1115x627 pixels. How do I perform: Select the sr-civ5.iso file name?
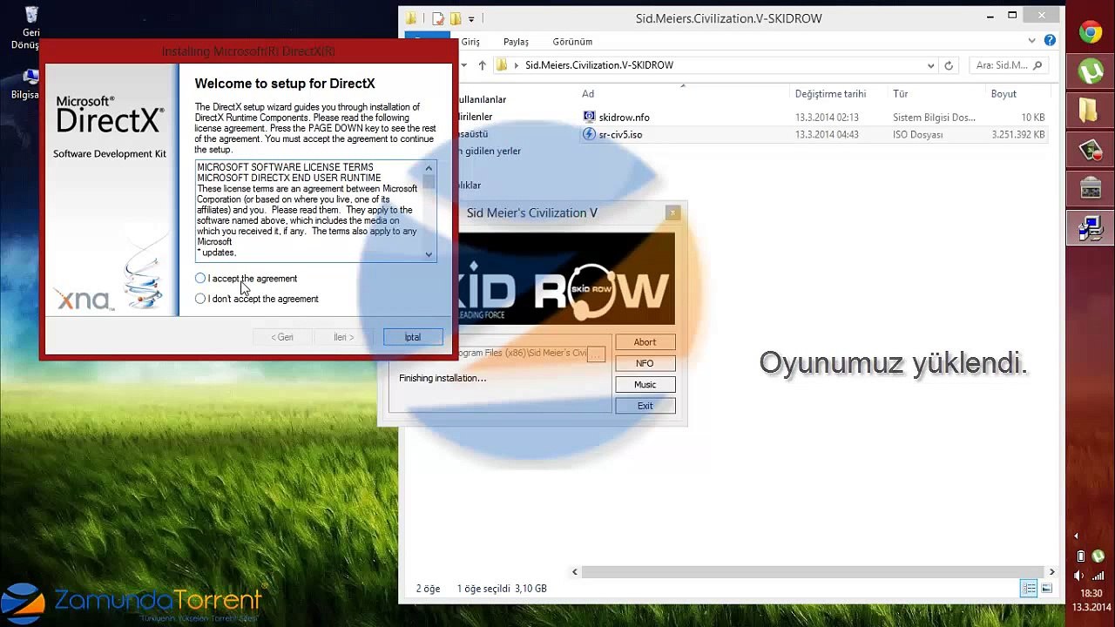coord(620,135)
